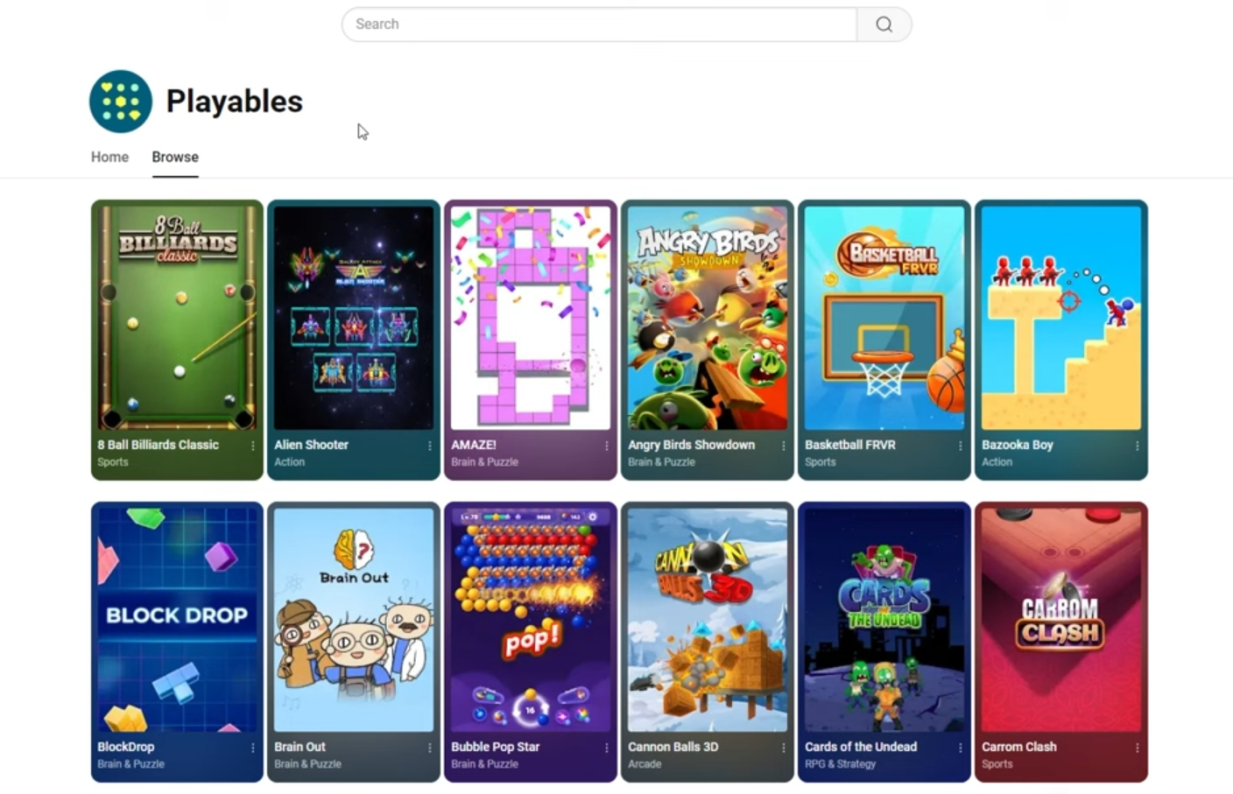Open options menu on Brain Out card
The image size is (1233, 794).
pyautogui.click(x=428, y=748)
